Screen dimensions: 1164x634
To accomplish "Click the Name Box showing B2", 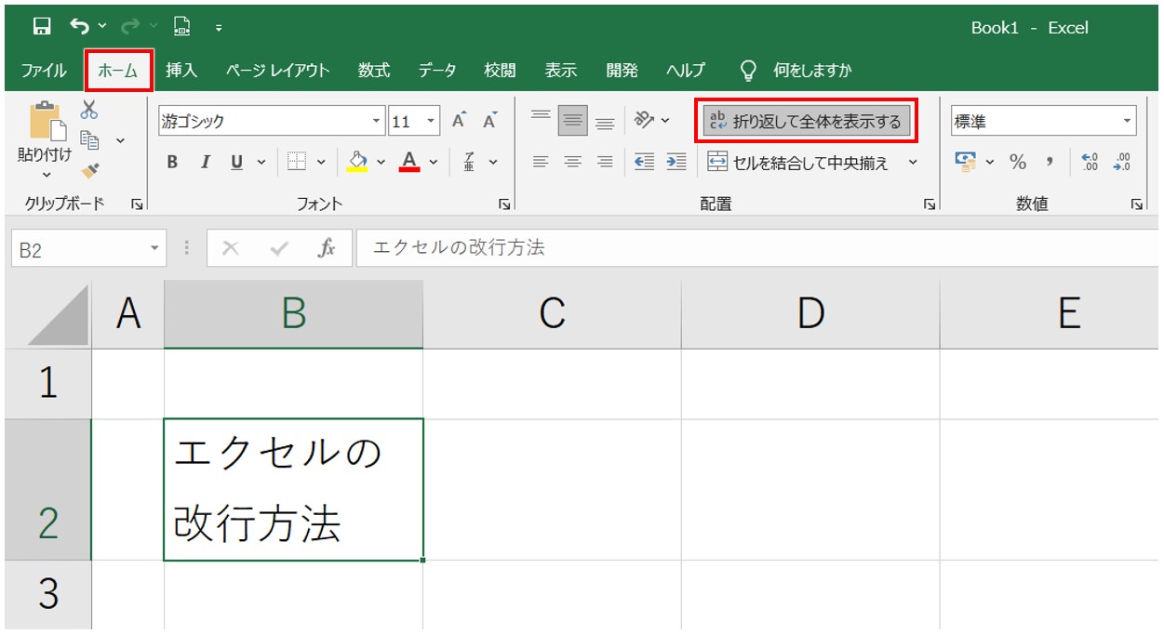I will tap(79, 249).
